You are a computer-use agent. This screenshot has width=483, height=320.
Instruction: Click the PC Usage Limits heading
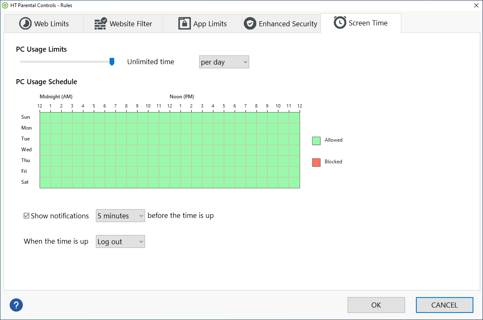click(x=41, y=49)
